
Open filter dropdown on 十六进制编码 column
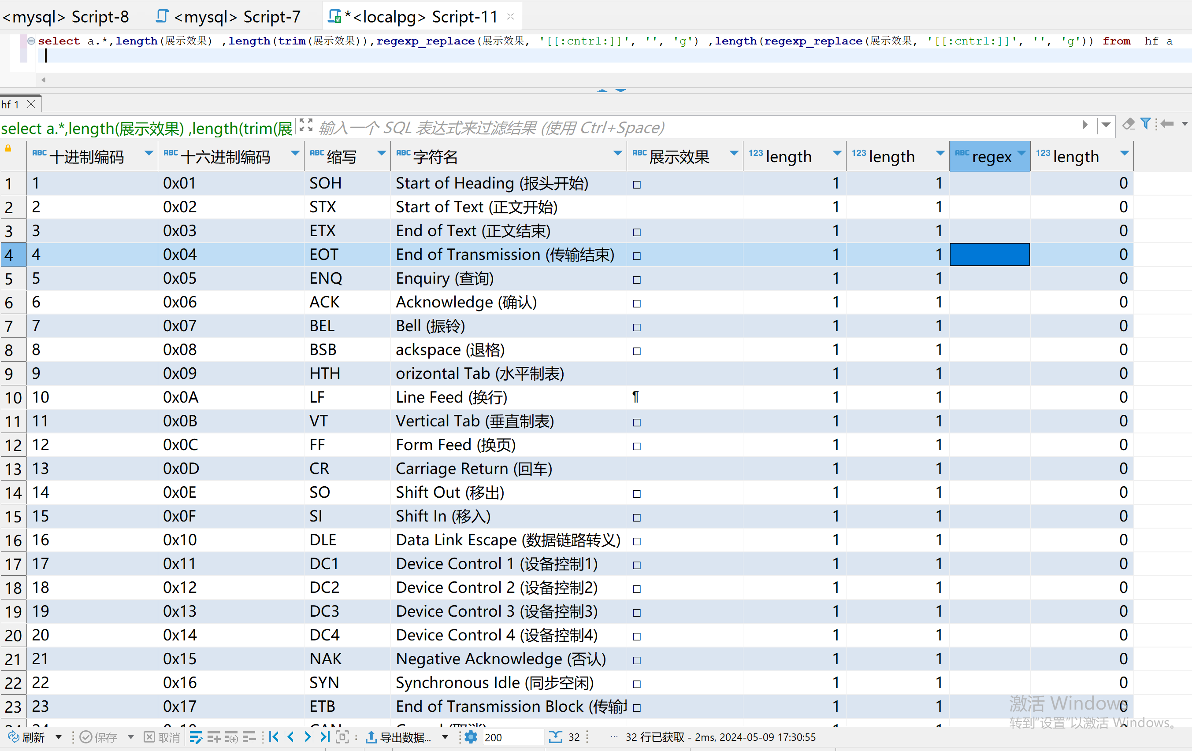(295, 153)
